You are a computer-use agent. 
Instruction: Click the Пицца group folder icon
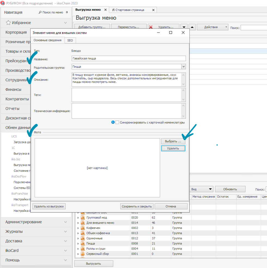pyautogui.click(x=83, y=243)
